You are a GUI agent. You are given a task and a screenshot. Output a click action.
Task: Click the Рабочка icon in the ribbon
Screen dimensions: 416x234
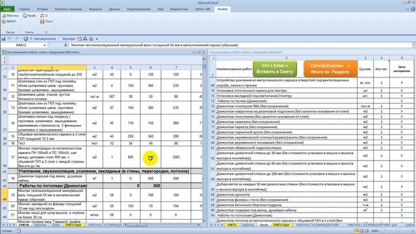pos(4,16)
